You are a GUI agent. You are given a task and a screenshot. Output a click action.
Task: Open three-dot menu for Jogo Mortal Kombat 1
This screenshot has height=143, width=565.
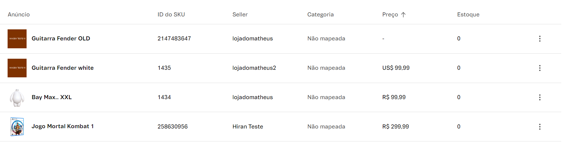click(x=539, y=127)
